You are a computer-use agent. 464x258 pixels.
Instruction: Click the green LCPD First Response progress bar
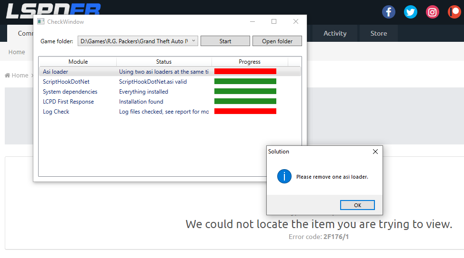click(x=245, y=101)
